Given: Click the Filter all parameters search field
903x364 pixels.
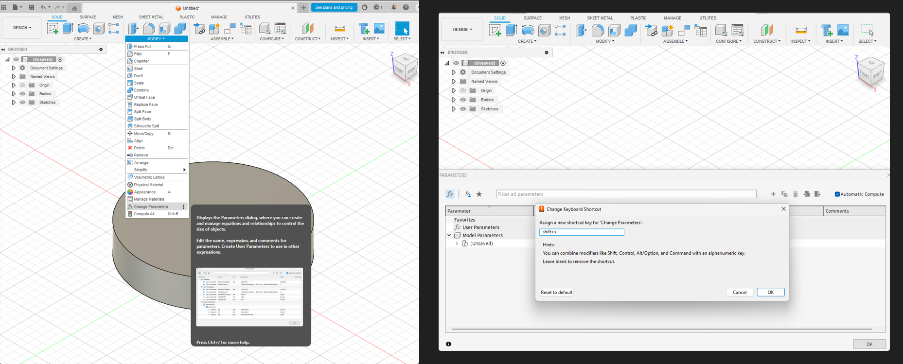Looking at the screenshot, I should 626,194.
